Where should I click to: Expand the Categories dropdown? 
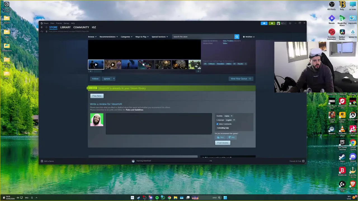(x=126, y=37)
